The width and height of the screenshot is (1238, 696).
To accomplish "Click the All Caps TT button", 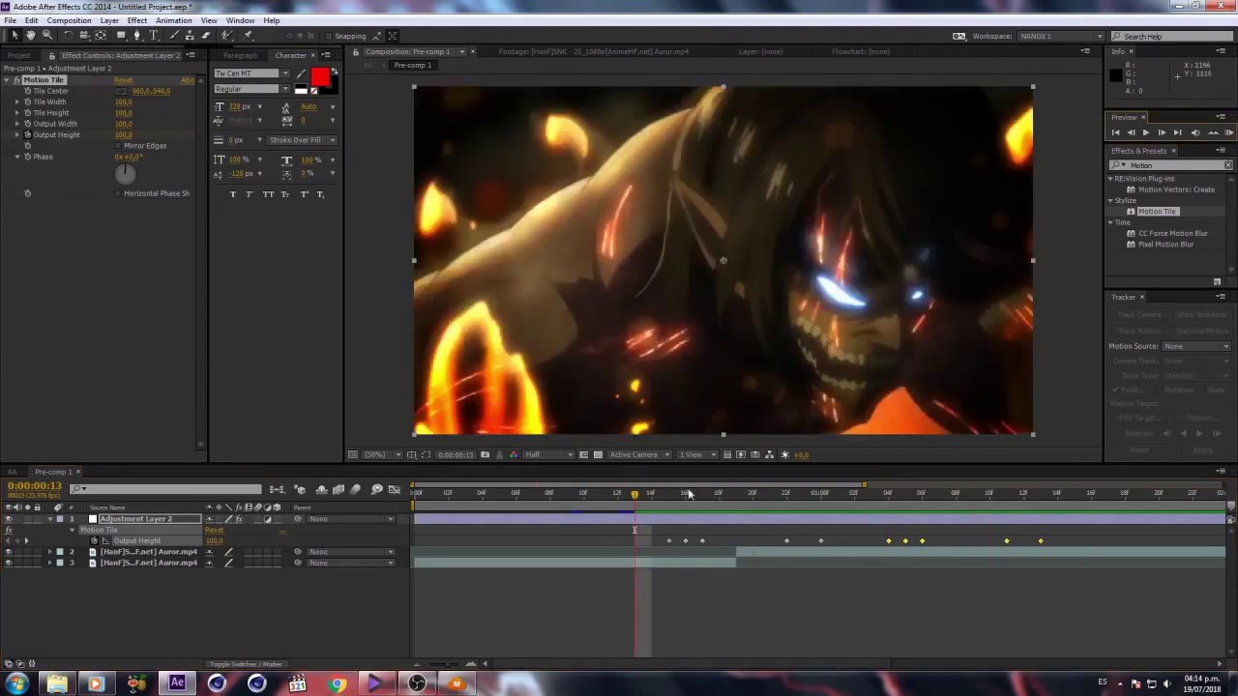I will pos(268,194).
